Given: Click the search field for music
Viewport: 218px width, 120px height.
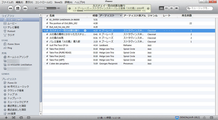Looking at the screenshot, I should 200,8.
